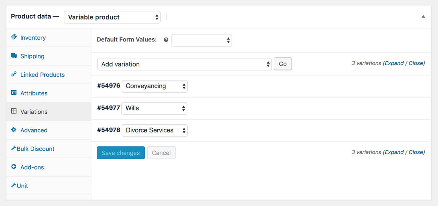Collapse the Product data panel
The image size is (438, 206).
point(423,16)
